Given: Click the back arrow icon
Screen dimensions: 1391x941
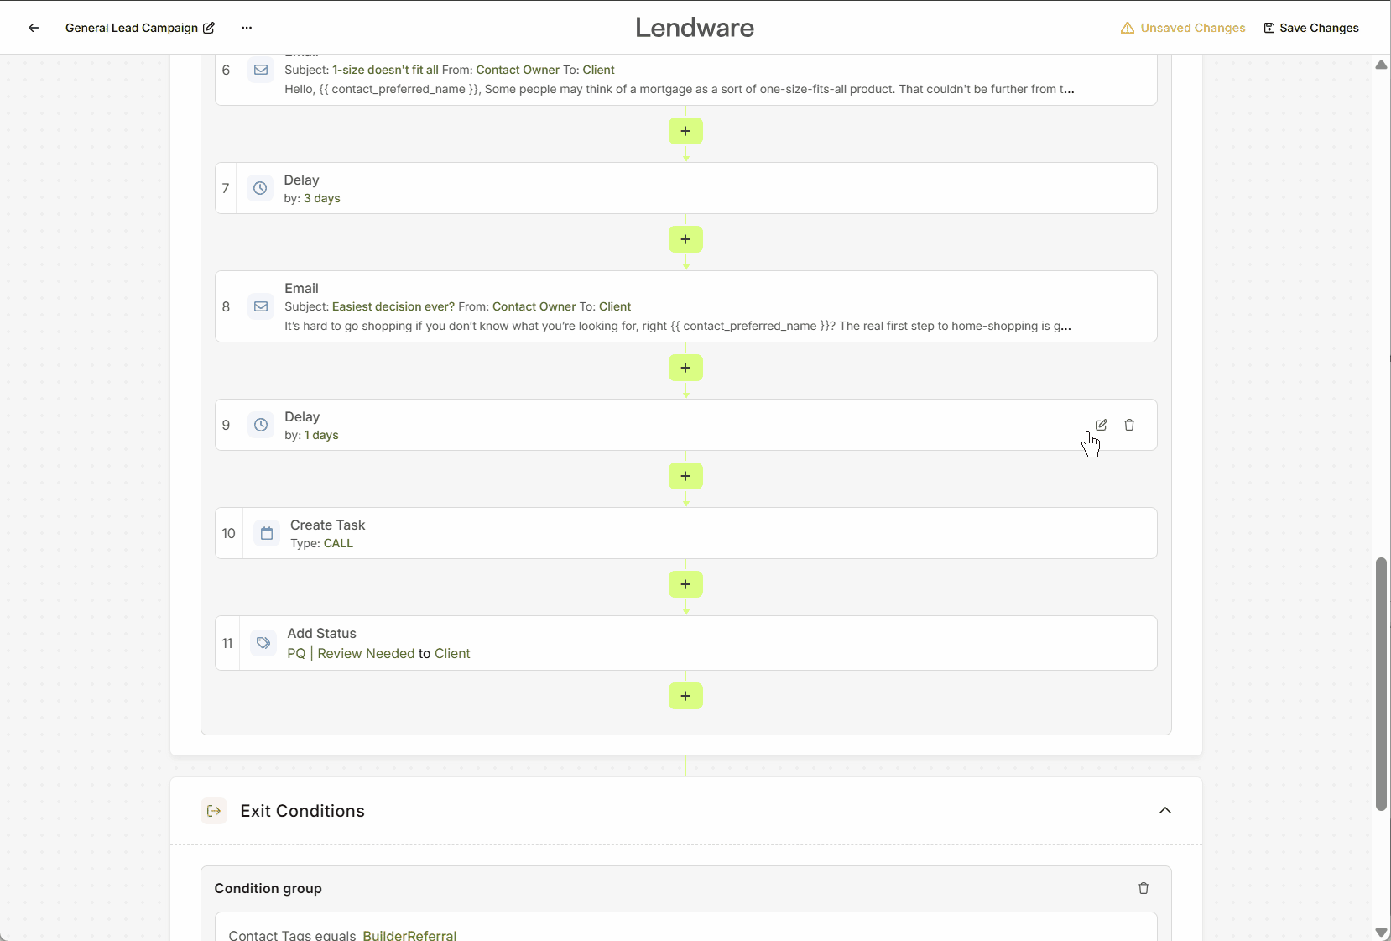Looking at the screenshot, I should click(34, 28).
